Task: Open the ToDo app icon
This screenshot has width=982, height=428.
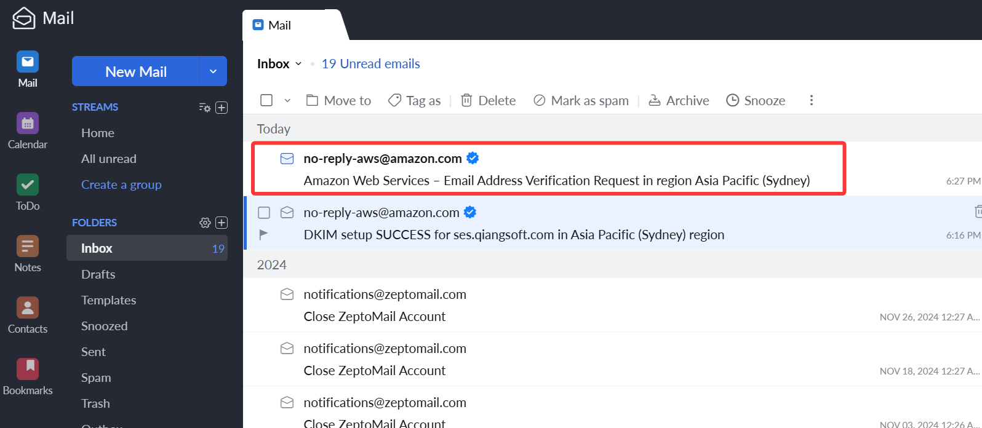Action: [28, 192]
